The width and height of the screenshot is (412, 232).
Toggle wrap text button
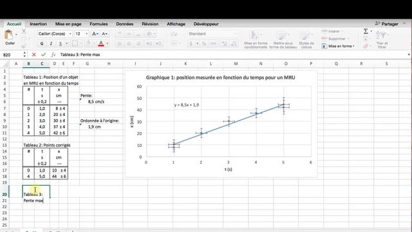coord(174,34)
